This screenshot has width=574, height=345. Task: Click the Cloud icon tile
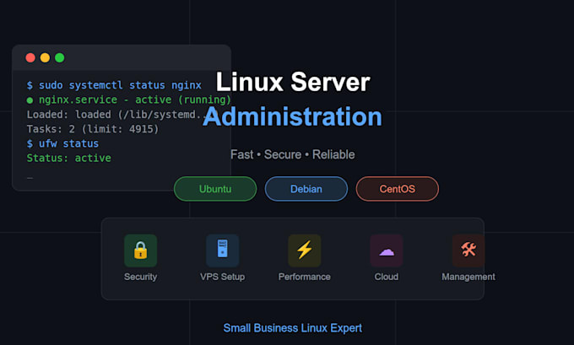click(x=387, y=251)
